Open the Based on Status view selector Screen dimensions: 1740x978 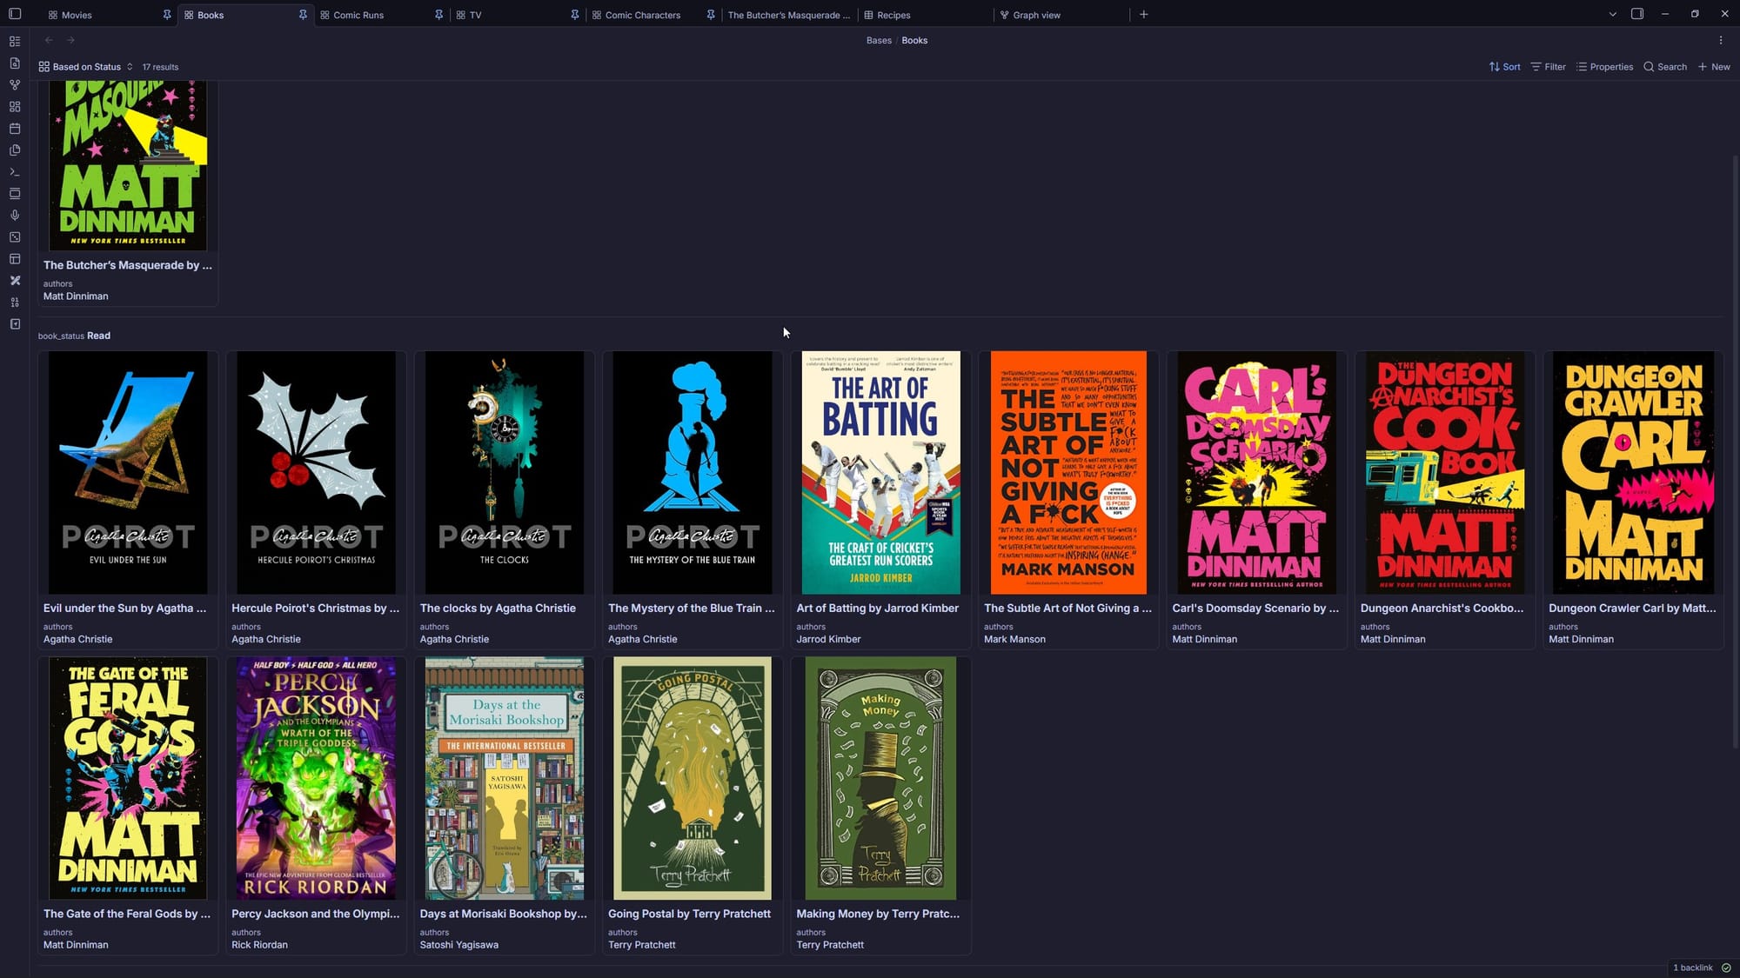point(86,67)
